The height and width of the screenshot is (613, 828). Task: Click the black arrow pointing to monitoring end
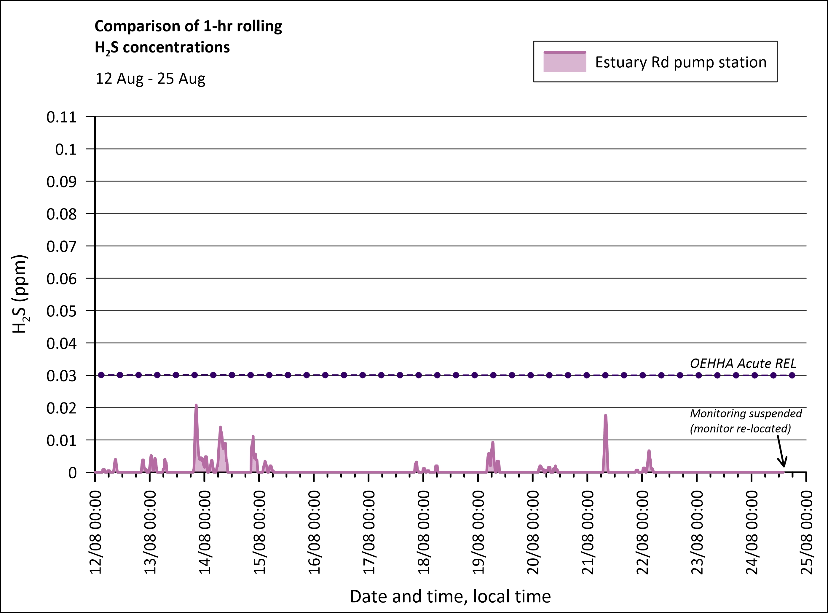(781, 452)
